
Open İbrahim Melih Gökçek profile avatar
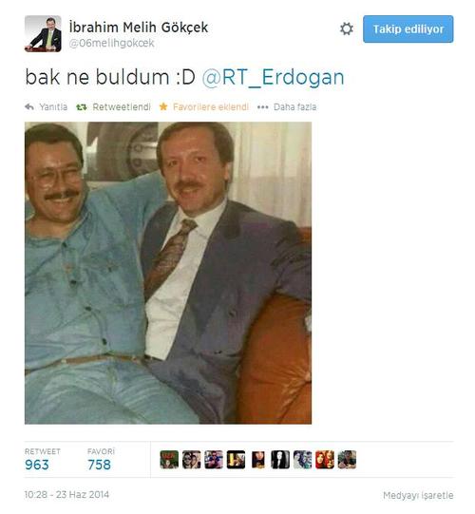click(43, 34)
